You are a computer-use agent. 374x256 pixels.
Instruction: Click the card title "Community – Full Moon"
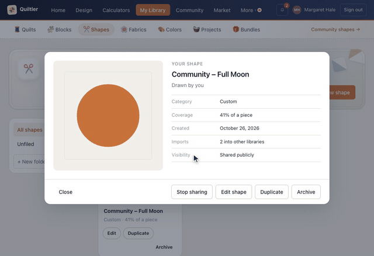click(133, 211)
